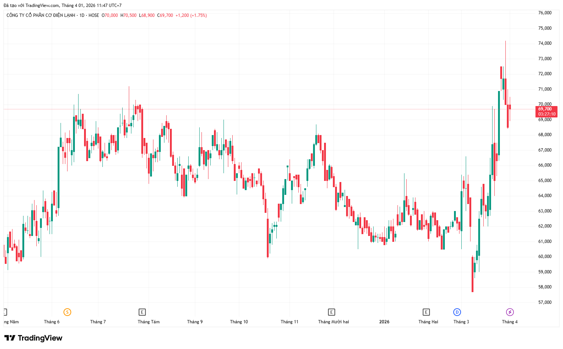Select the +1,200 (+1.75%) change value
This screenshot has width=563, height=349.
point(191,15)
